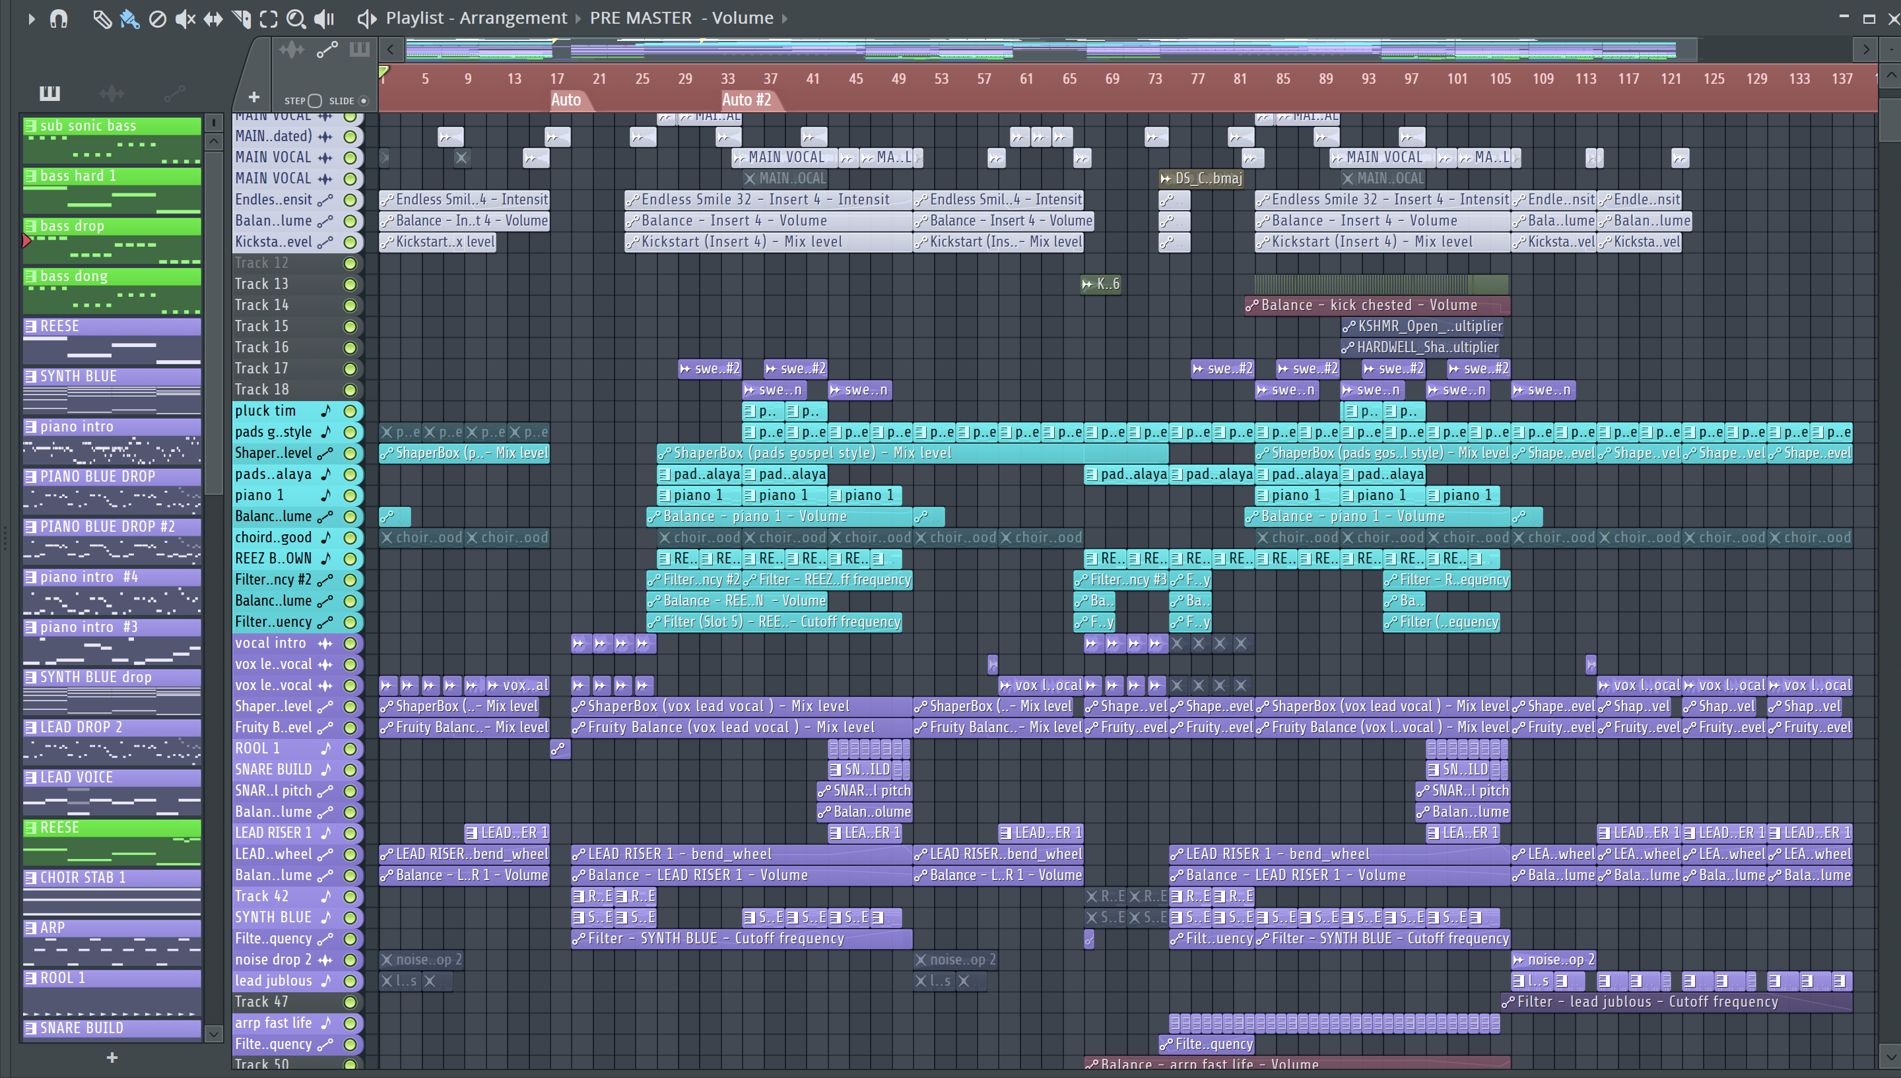
Task: Click waveform icon above track headers
Action: [x=291, y=49]
